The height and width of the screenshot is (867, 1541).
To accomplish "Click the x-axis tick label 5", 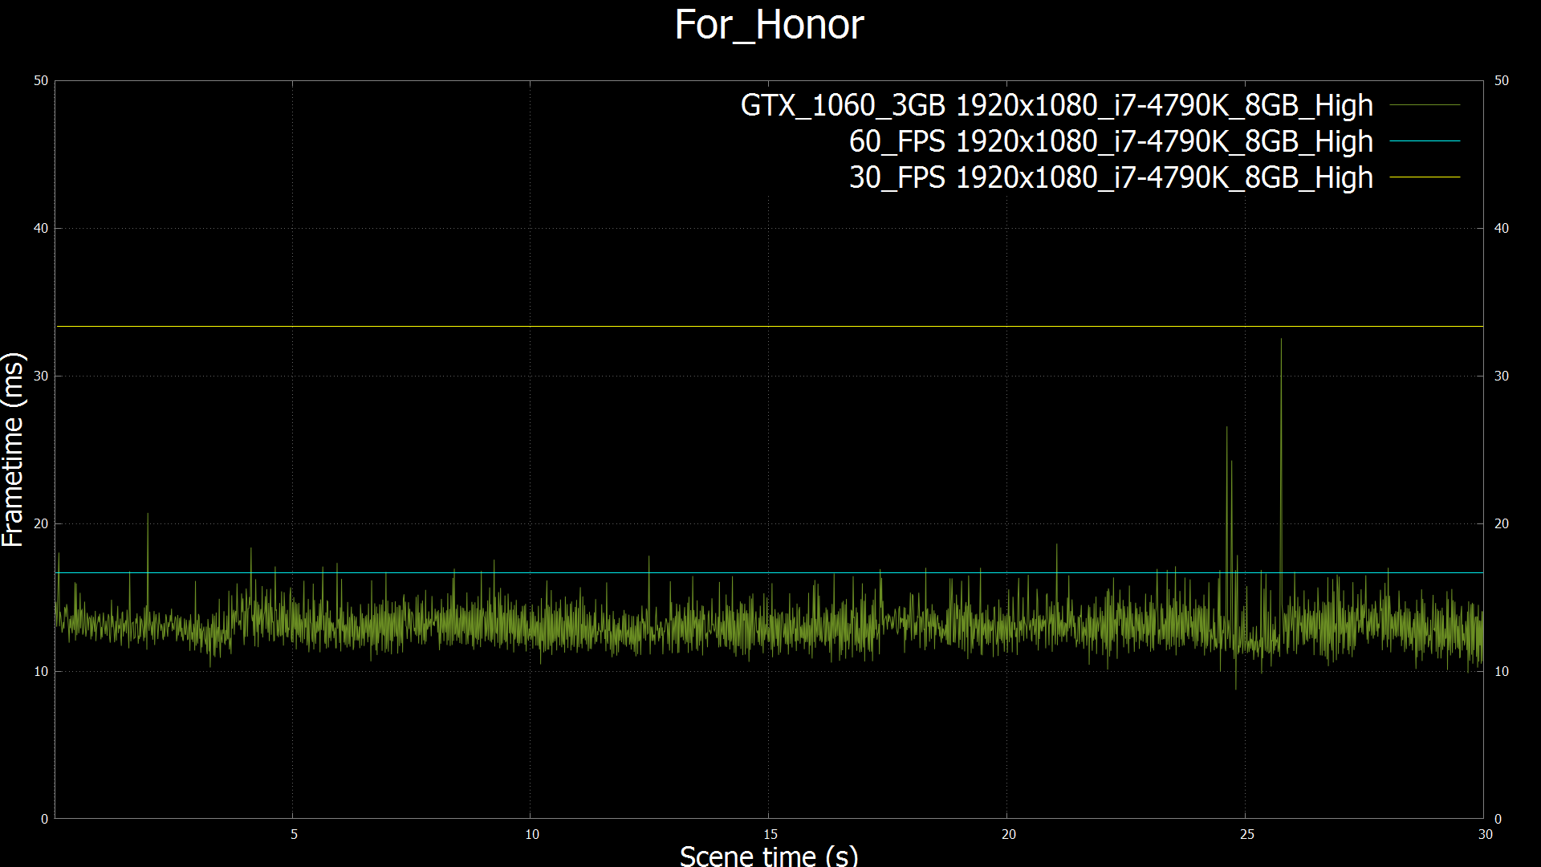I will pyautogui.click(x=294, y=835).
